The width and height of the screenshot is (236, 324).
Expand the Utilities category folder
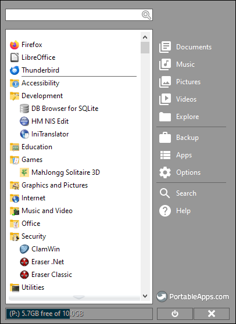[15, 287]
